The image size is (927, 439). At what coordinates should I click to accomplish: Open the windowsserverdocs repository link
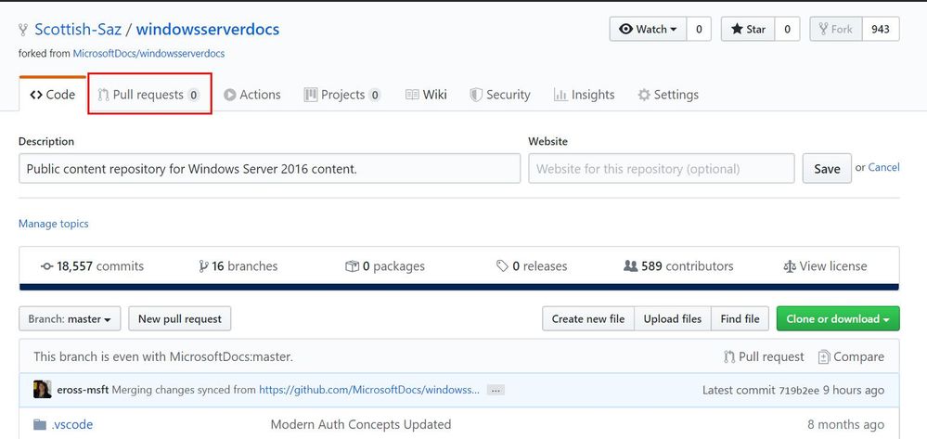click(x=208, y=29)
